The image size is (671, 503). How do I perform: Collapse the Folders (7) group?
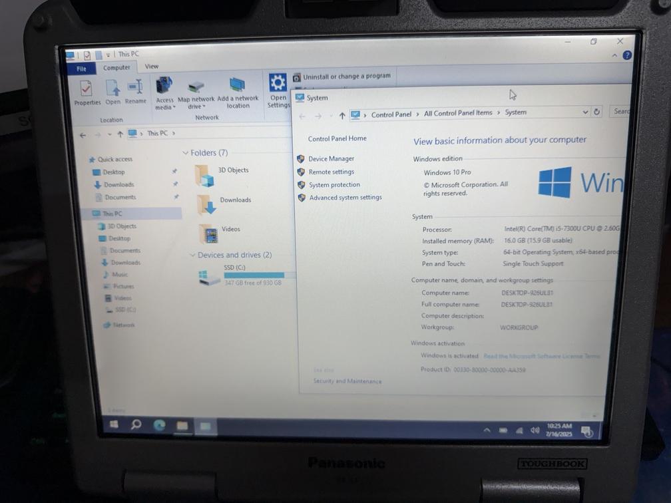coord(185,153)
